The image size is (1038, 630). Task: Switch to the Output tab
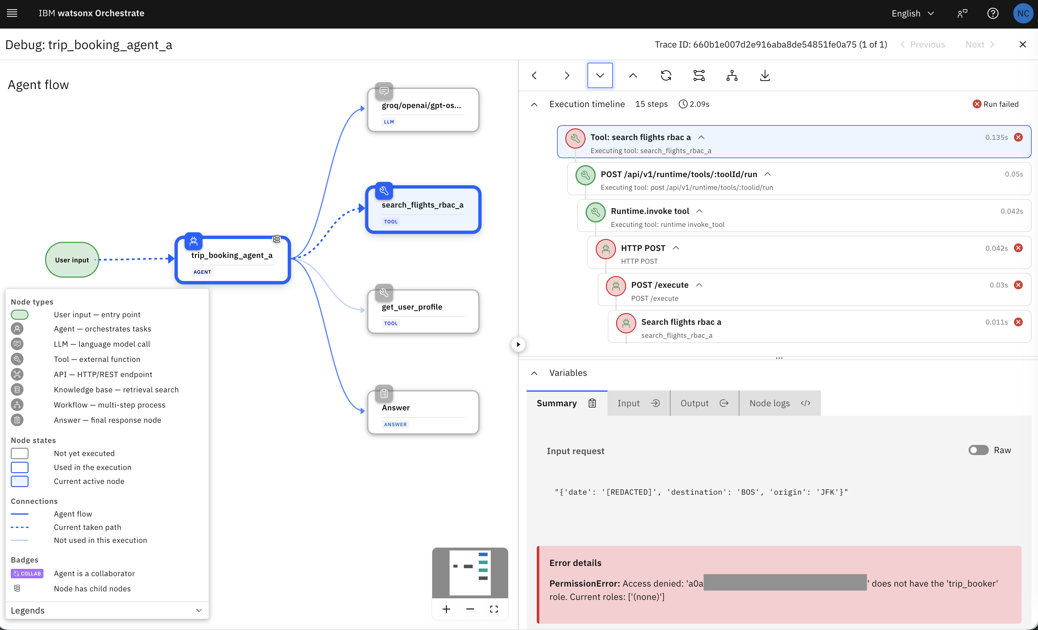704,403
